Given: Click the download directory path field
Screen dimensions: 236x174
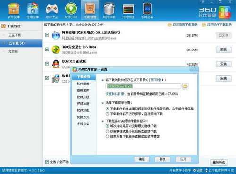Looking at the screenshot, I should pos(143,86).
